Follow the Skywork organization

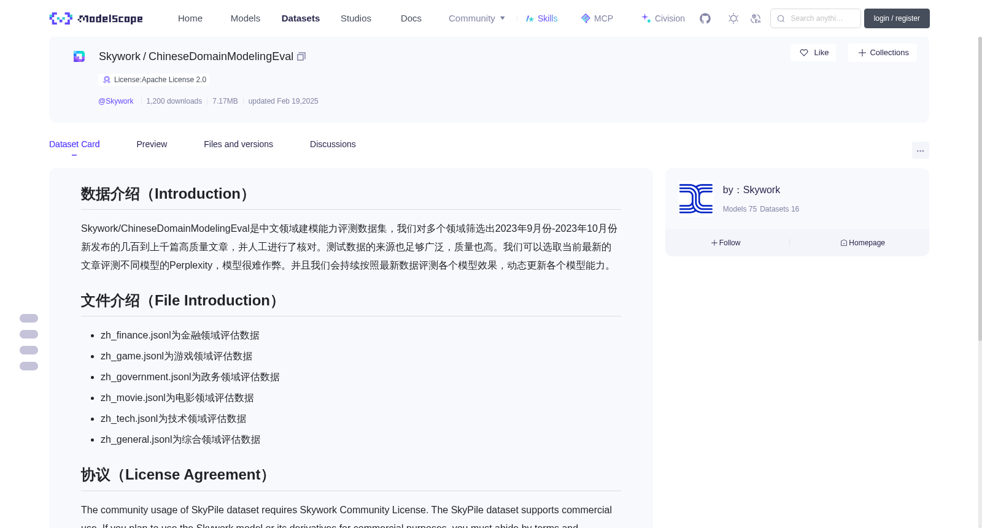[726, 243]
